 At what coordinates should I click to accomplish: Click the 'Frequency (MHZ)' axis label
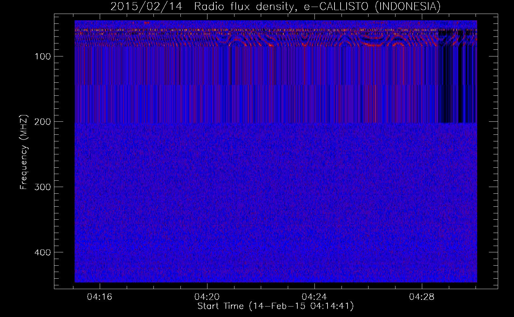(x=24, y=152)
